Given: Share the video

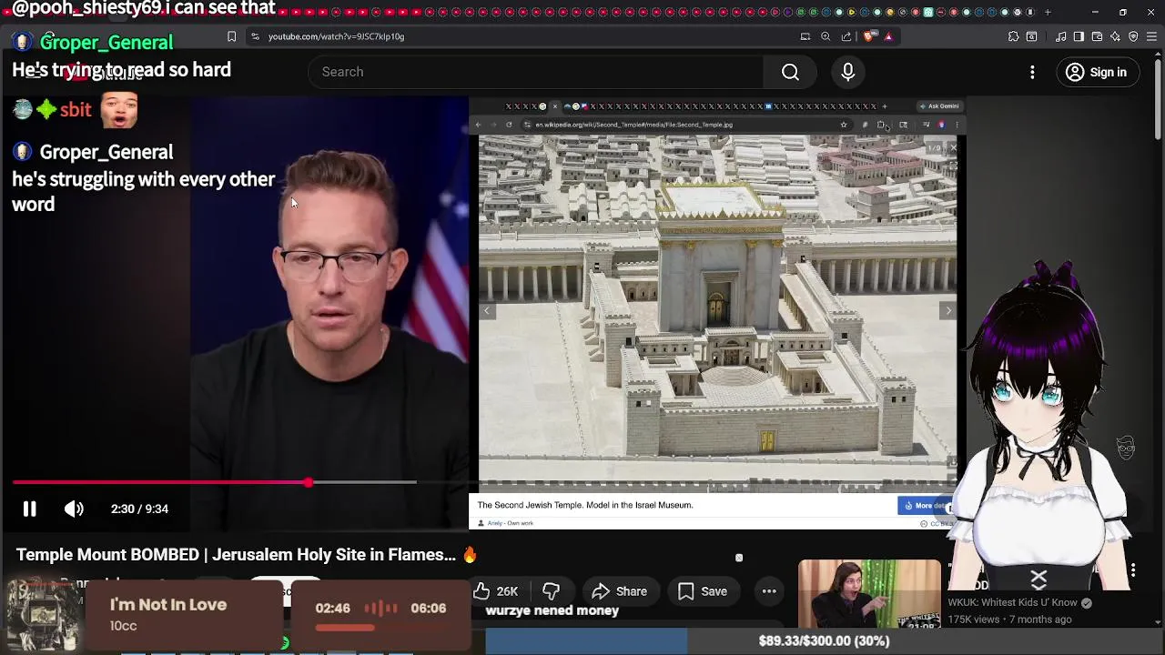Looking at the screenshot, I should coord(619,591).
